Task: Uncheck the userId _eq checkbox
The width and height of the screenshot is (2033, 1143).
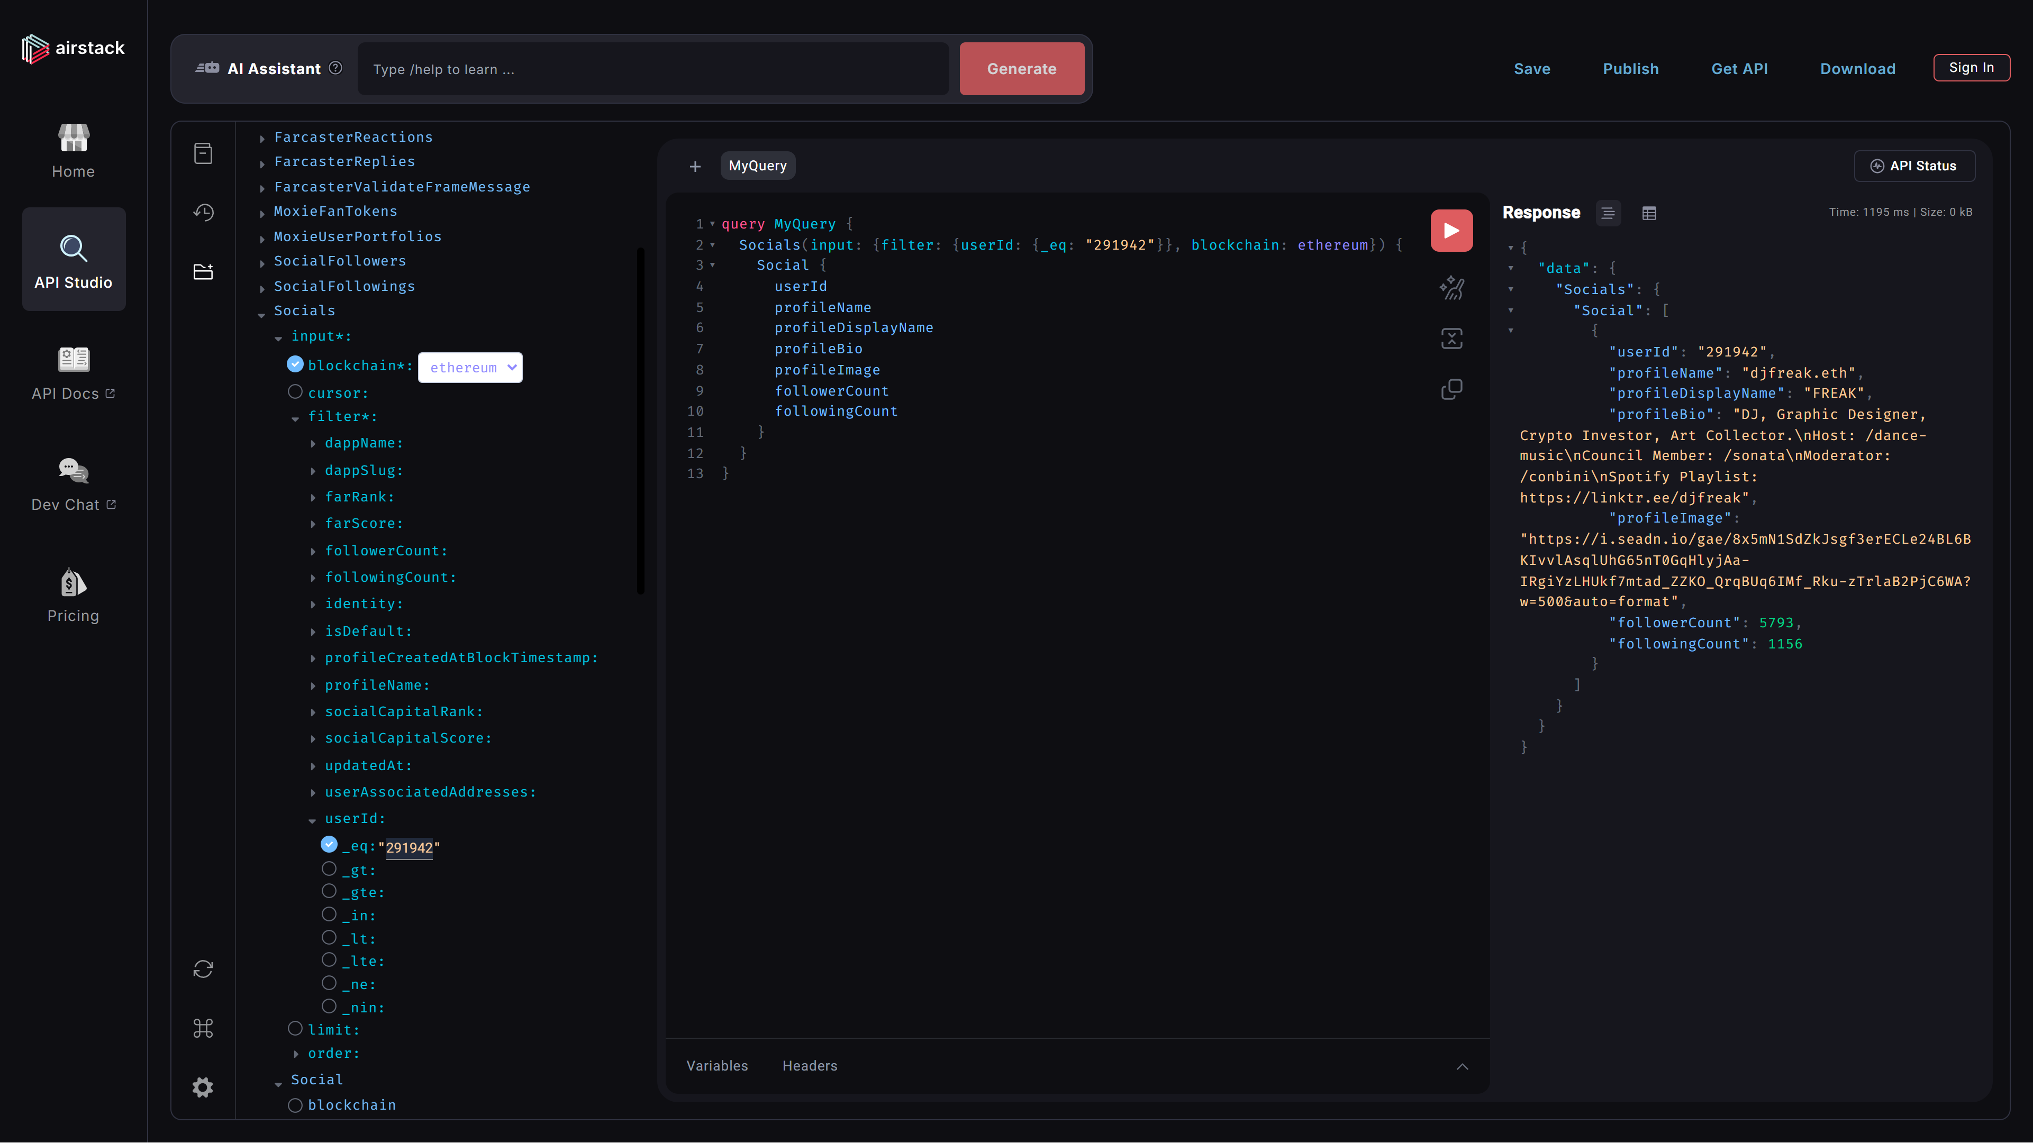Action: pos(329,844)
